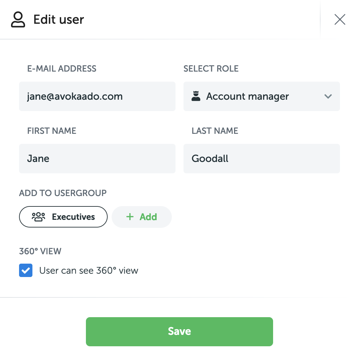Click the green plus icon
Screen dimensions: 359x364
[130, 217]
